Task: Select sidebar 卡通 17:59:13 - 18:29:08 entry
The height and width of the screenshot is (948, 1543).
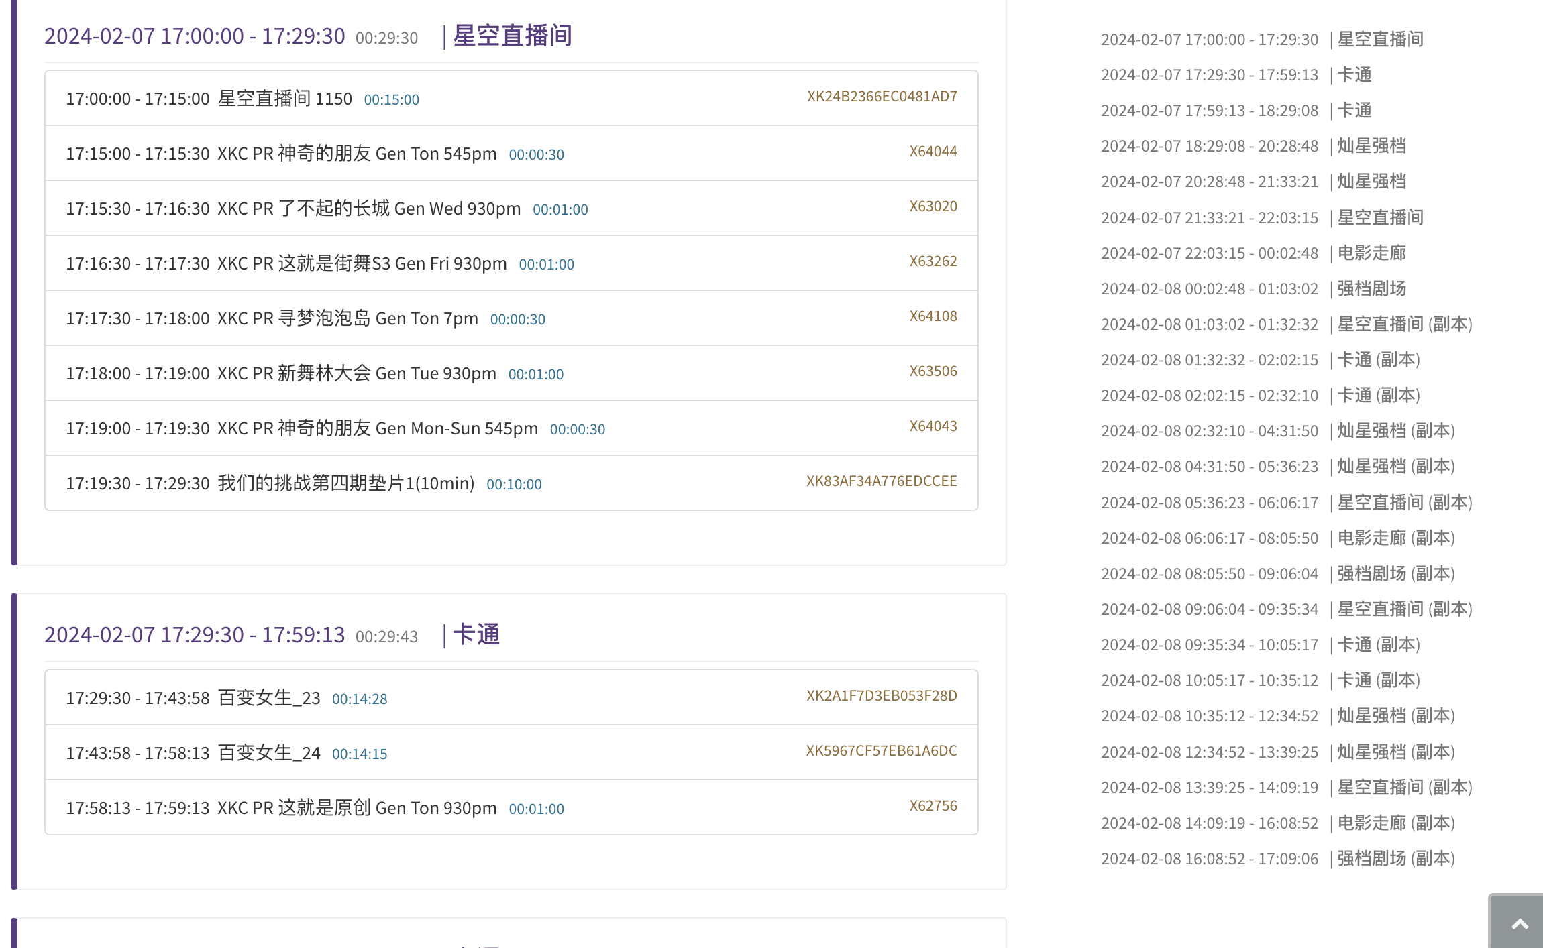Action: pos(1236,111)
